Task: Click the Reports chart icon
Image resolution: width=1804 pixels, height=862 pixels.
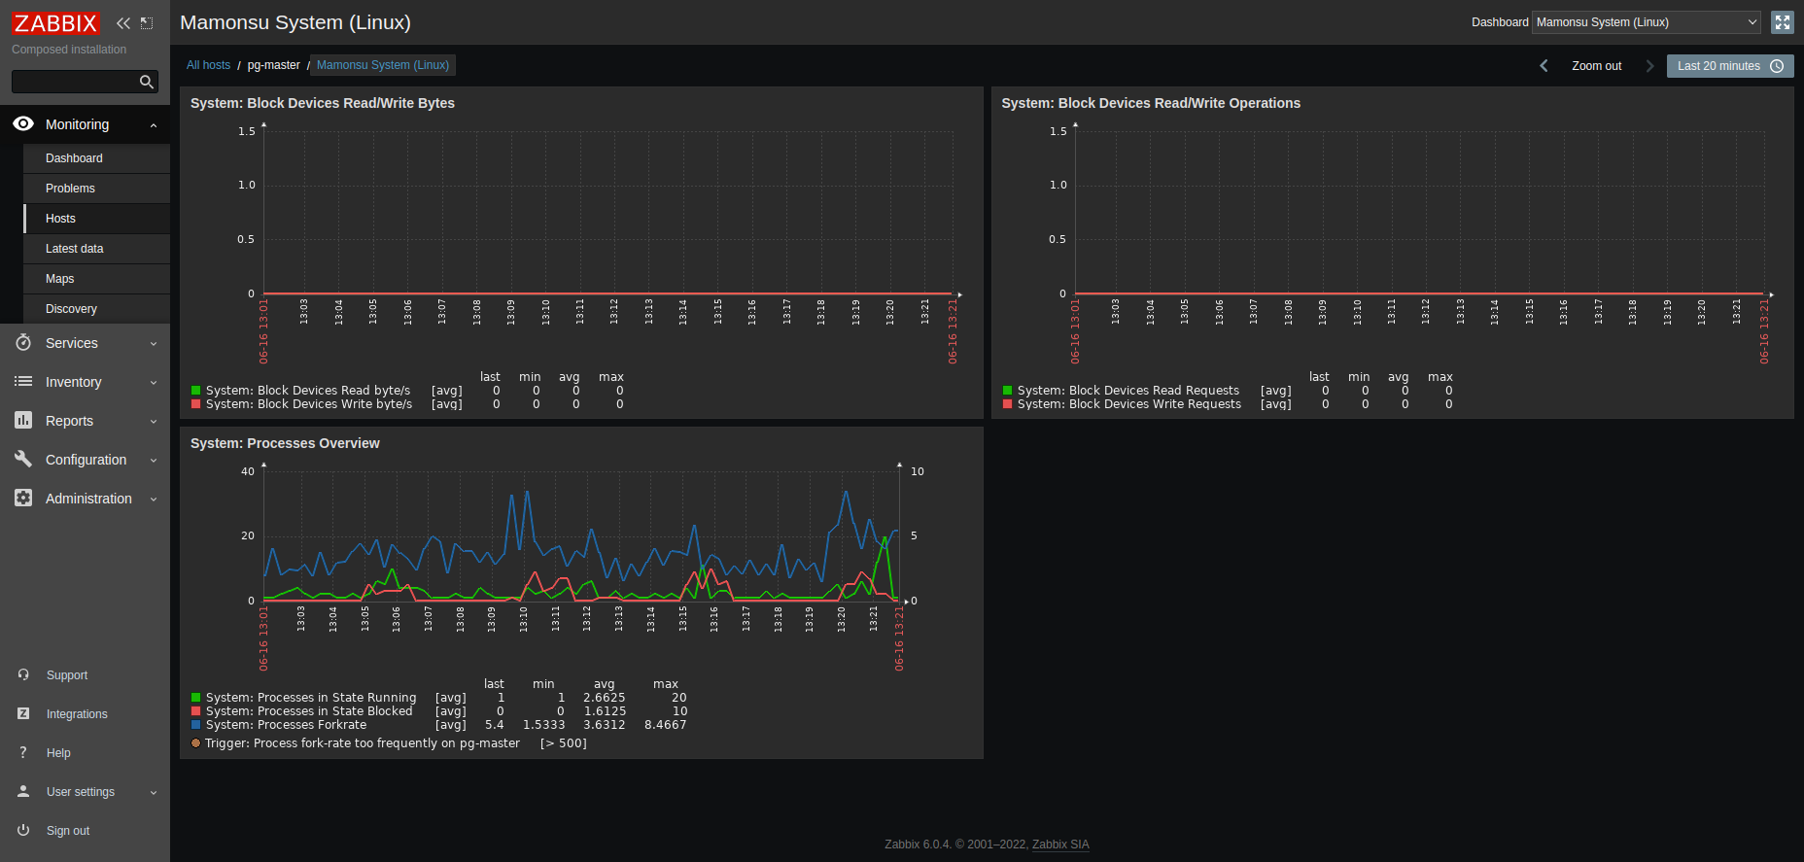Action: click(x=23, y=420)
